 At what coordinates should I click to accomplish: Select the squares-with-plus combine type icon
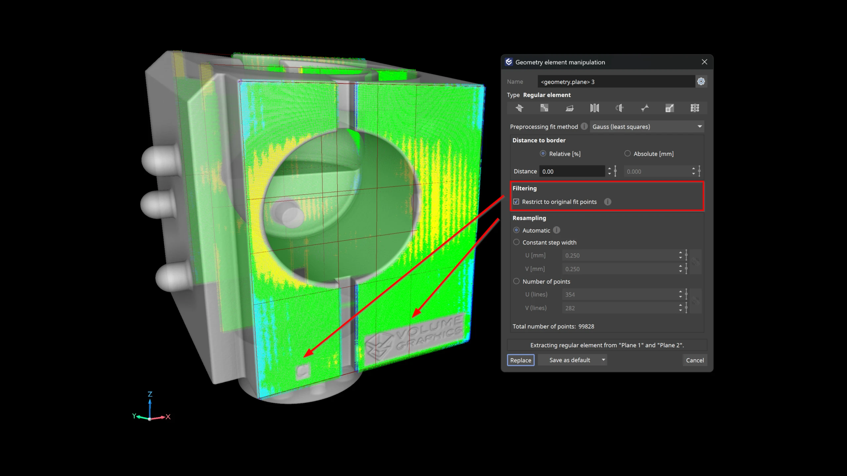coord(544,108)
